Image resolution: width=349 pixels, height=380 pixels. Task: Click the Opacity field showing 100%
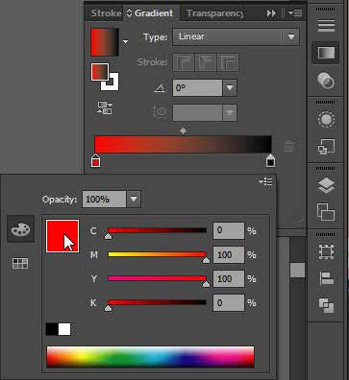[104, 200]
